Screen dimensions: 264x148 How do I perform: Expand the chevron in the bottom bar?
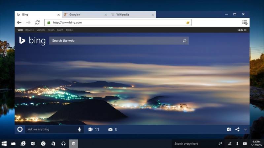click(245, 130)
